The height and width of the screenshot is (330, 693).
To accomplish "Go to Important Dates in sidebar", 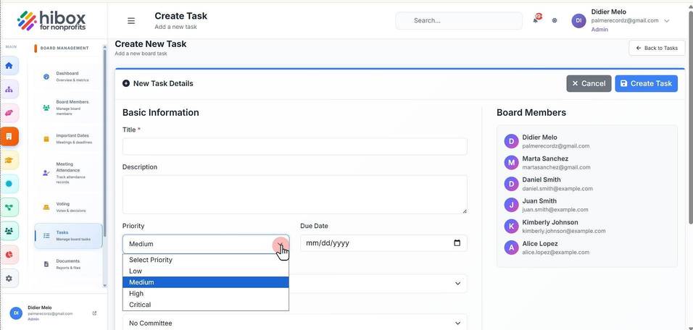I will 68,139.
